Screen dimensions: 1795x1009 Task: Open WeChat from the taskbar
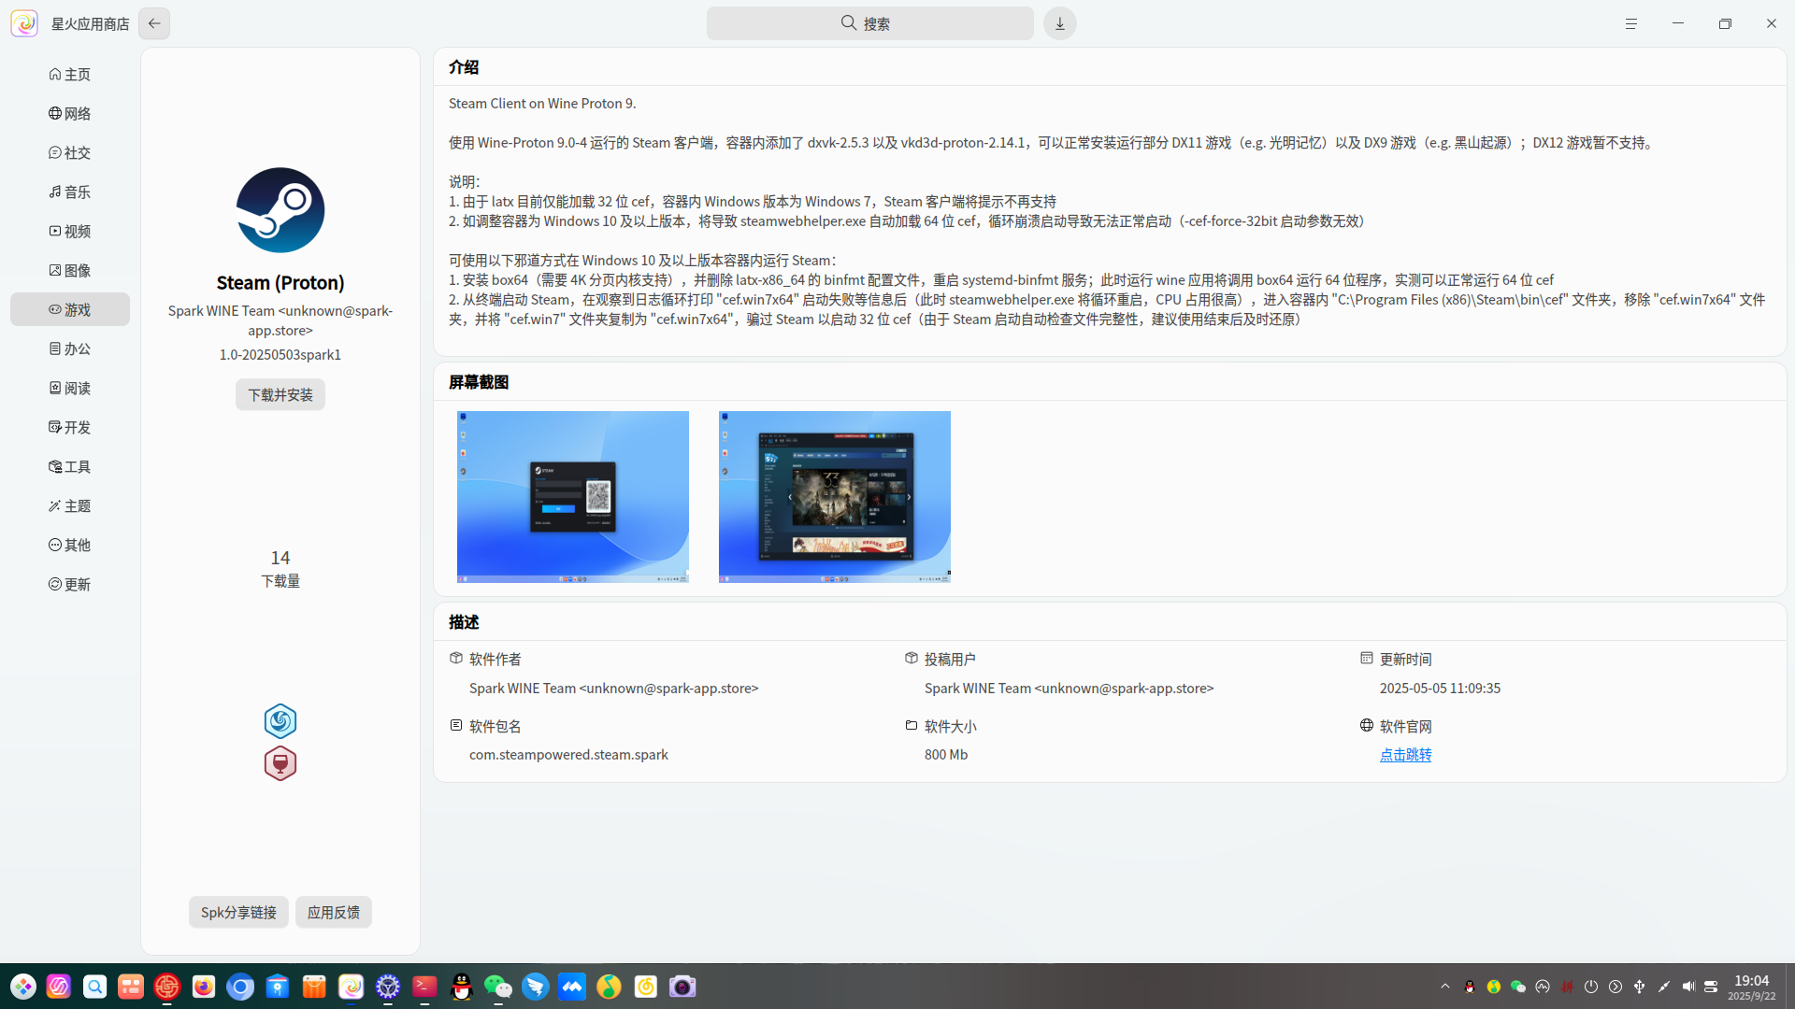click(x=498, y=987)
